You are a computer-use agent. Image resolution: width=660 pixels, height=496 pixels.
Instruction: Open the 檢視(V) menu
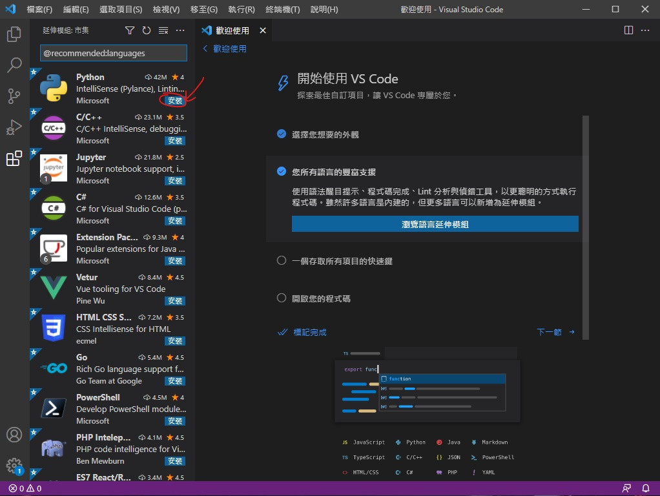166,9
